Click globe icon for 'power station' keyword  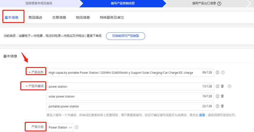(x=218, y=86)
